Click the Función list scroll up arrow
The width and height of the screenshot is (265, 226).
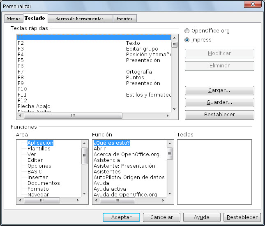click(x=170, y=143)
